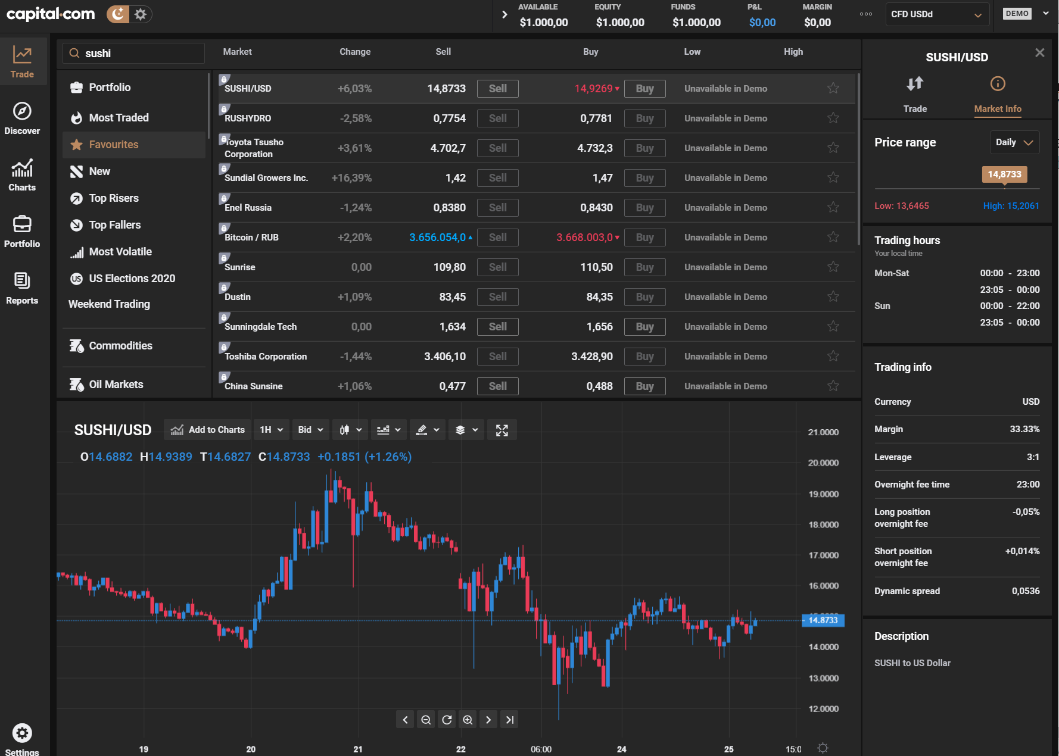Favourite Toyota Tsusho with star
The width and height of the screenshot is (1059, 756).
tap(833, 148)
